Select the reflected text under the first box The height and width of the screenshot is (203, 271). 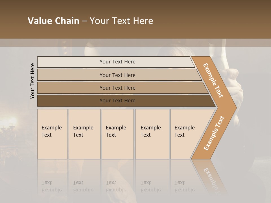click(x=52, y=186)
